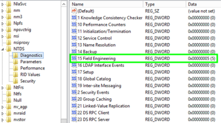Click the tree pane scroll up arrow
The width and height of the screenshot is (221, 123).
tap(64, 4)
